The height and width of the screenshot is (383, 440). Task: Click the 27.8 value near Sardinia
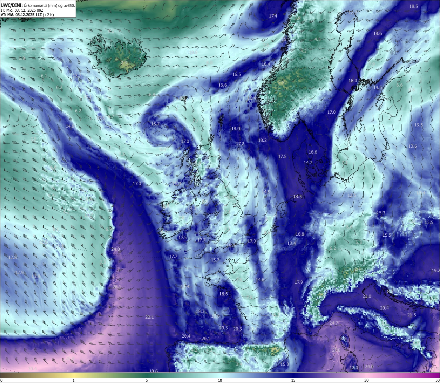click(336, 350)
